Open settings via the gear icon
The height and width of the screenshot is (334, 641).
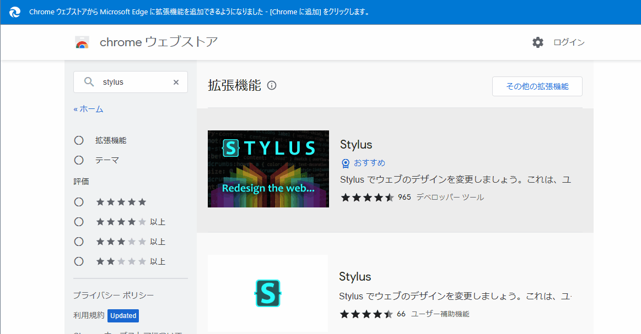click(538, 42)
